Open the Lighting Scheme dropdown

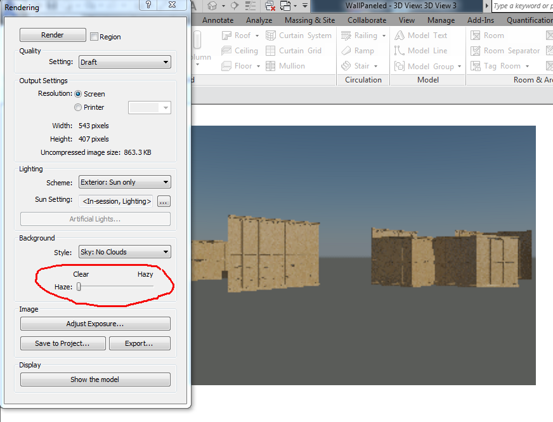tap(124, 181)
